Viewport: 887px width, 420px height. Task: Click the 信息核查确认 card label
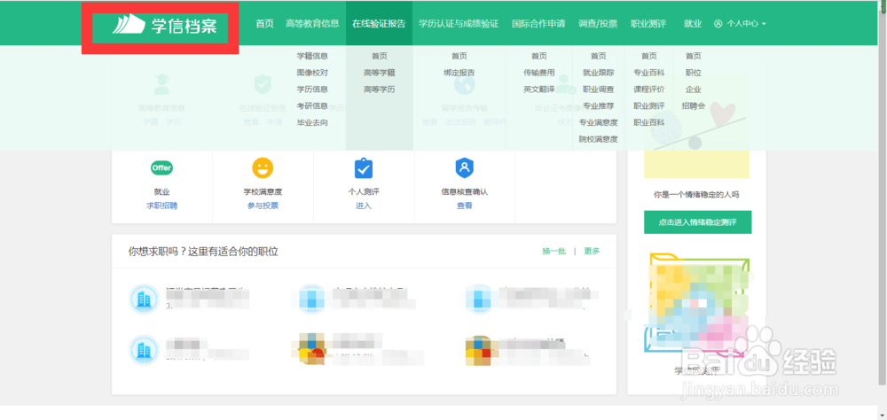pos(465,192)
